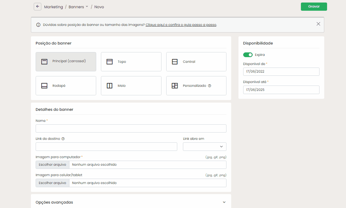Screen dimensions: 346x208
Task: Pick the Central banner position
Action: [x=196, y=62]
